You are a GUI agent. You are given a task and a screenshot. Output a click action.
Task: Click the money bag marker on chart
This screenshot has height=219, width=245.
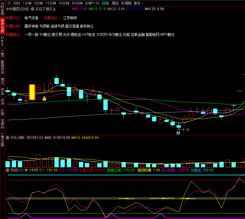44,99
